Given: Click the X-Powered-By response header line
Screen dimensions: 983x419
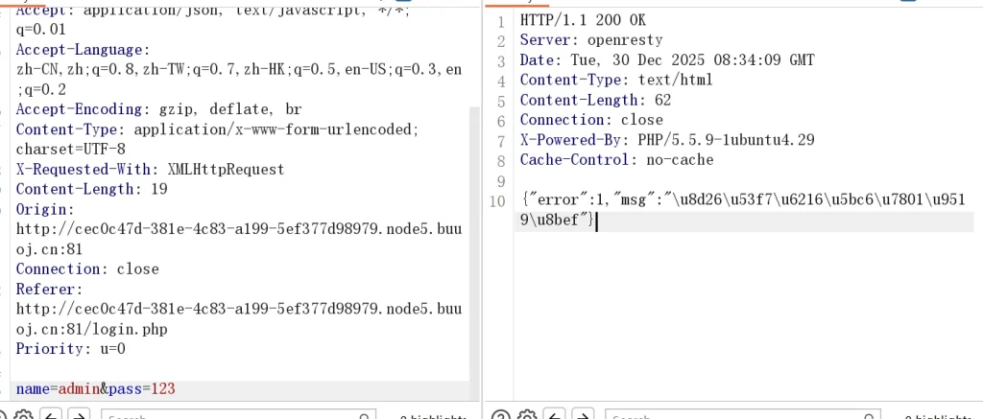Looking at the screenshot, I should 666,140.
